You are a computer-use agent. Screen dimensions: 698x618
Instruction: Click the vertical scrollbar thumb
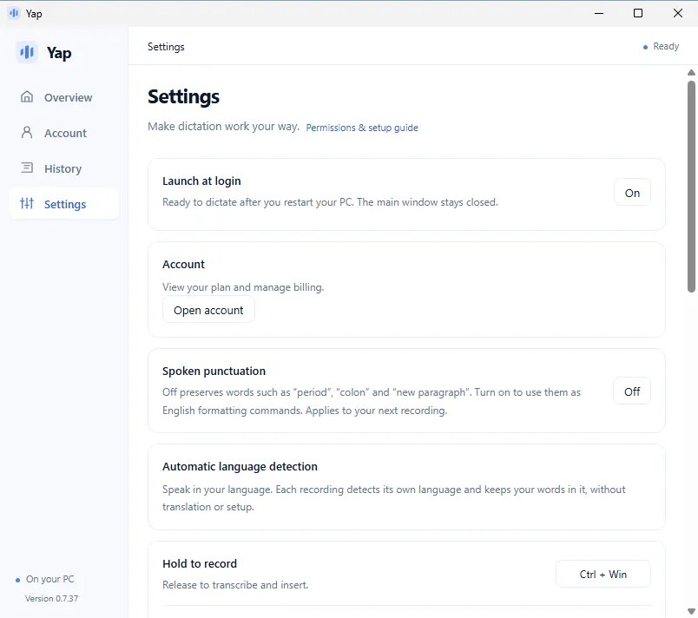pos(691,187)
